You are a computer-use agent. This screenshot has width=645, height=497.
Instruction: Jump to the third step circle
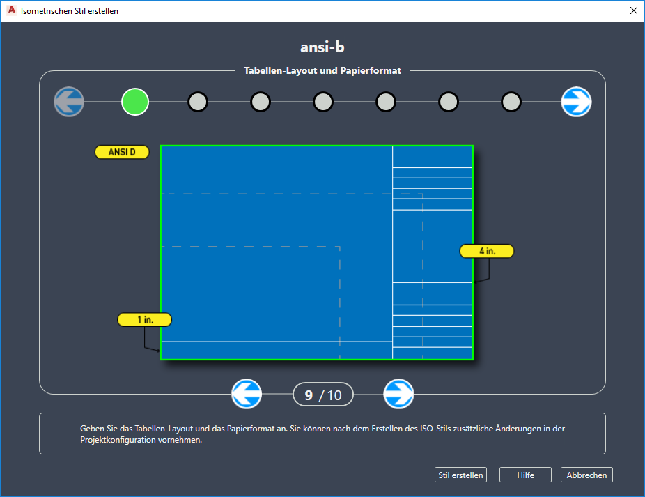coord(261,102)
